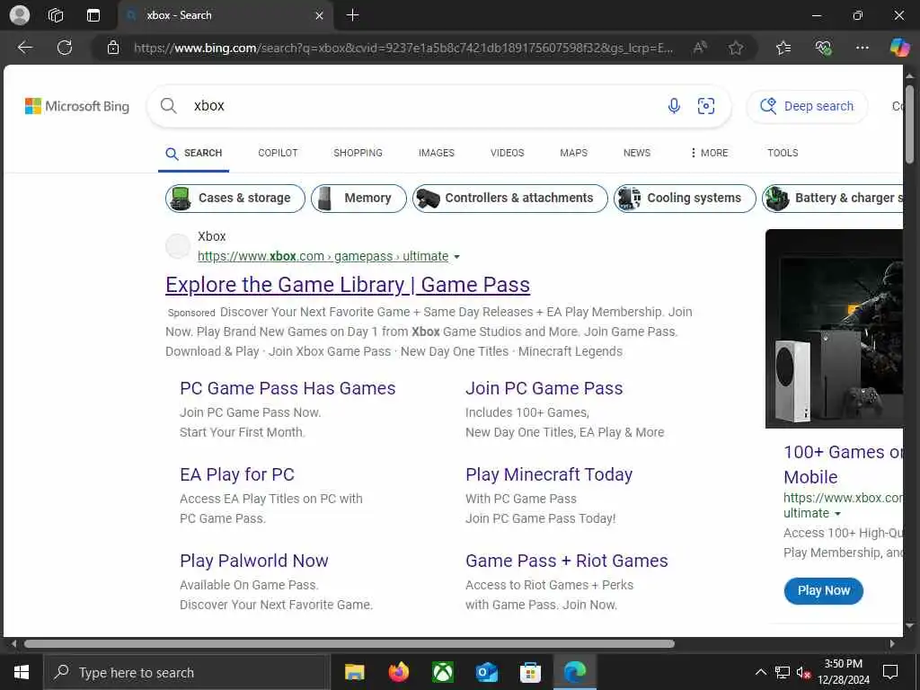Open the Favorites list
This screenshot has width=920, height=690.
point(783,49)
